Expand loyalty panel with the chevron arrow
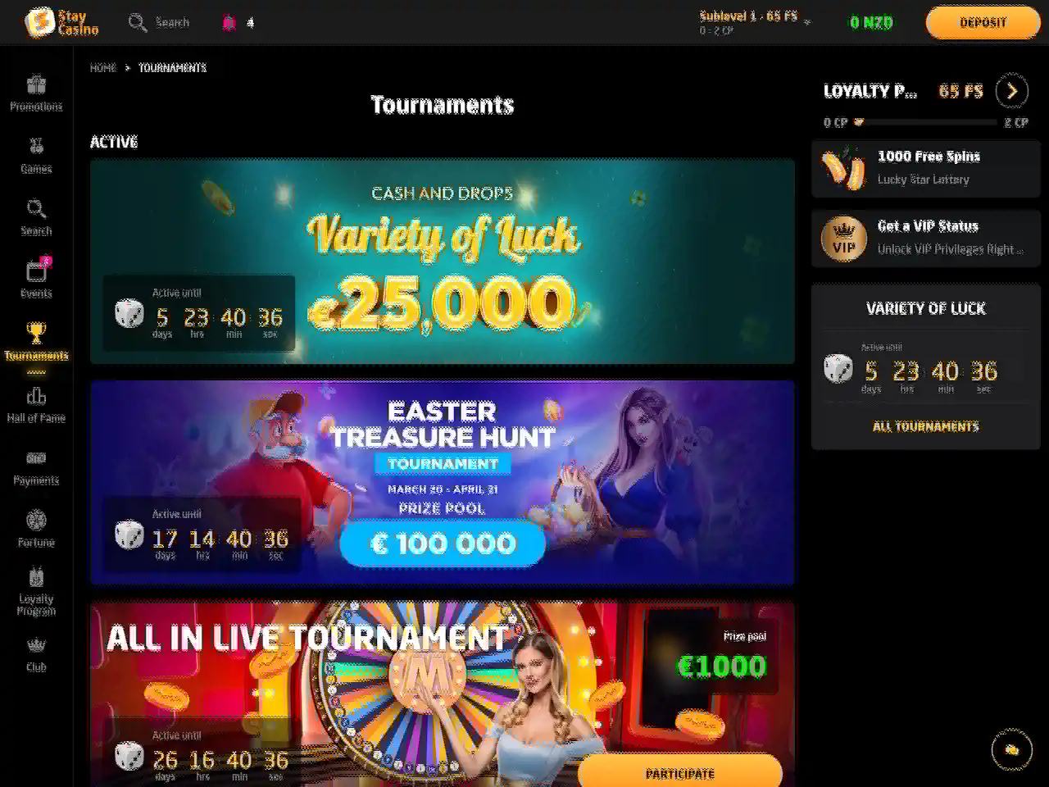 (1011, 91)
